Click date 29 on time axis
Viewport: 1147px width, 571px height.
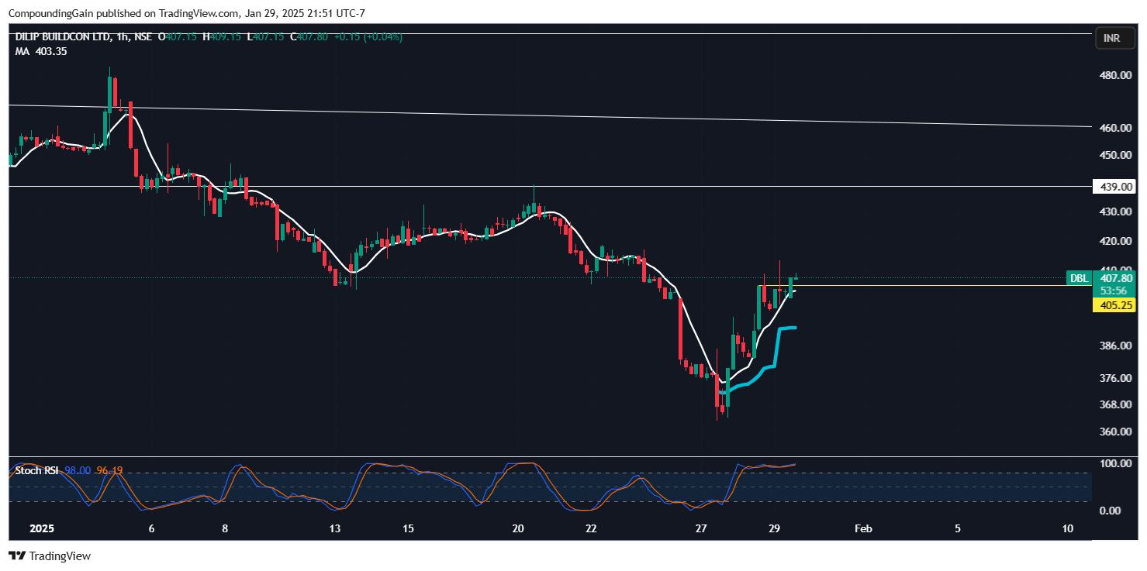pos(774,528)
